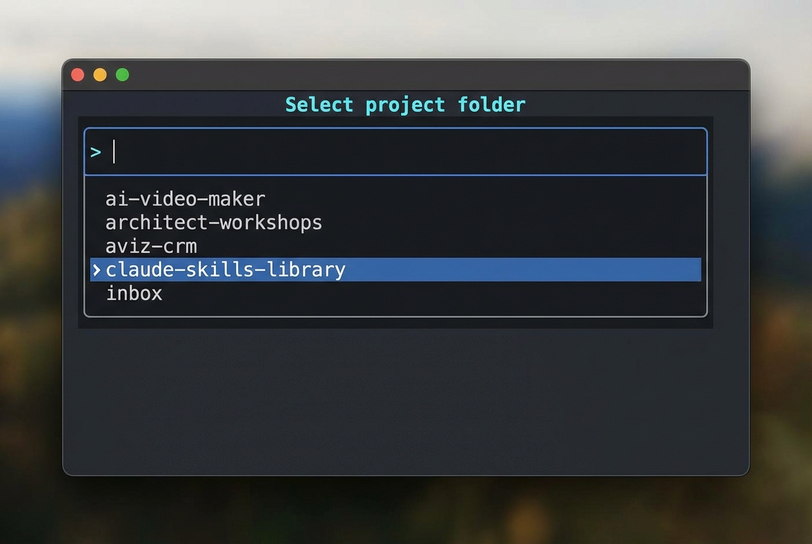Close the terminal window with the red button
Viewport: 812px width, 544px height.
[78, 75]
